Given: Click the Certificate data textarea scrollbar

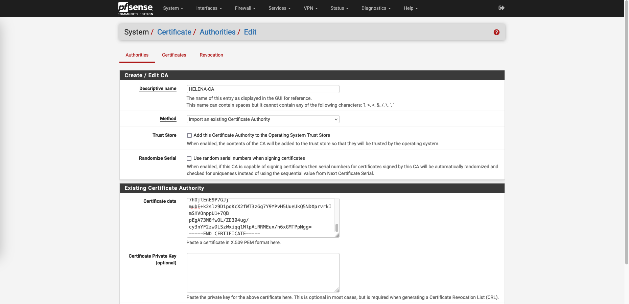Looking at the screenshot, I should (x=336, y=227).
